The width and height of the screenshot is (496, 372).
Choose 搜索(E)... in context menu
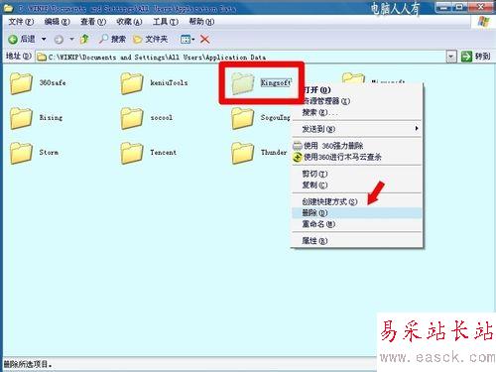356,112
